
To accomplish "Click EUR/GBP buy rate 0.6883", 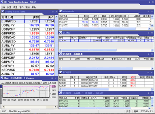I will 49,50.
